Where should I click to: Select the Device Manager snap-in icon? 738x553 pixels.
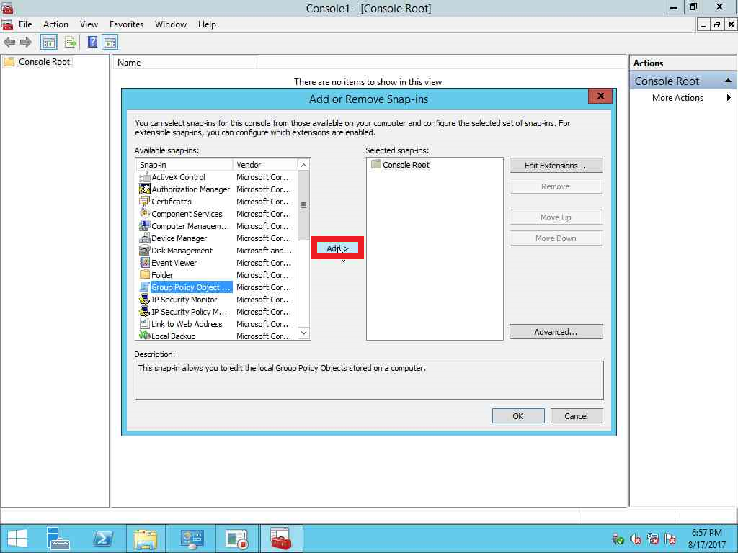click(x=144, y=238)
